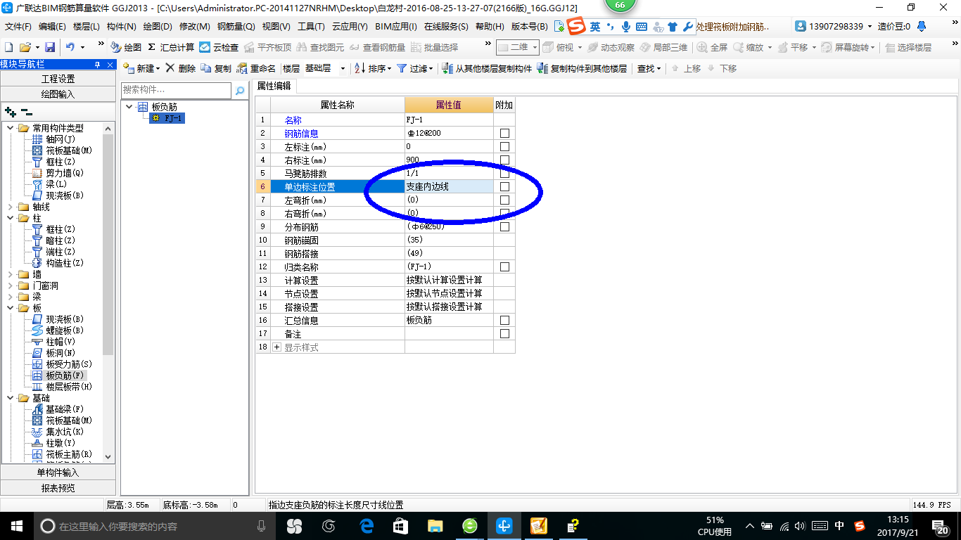Open the 报表预览 panel
This screenshot has width=961, height=540.
[58, 488]
